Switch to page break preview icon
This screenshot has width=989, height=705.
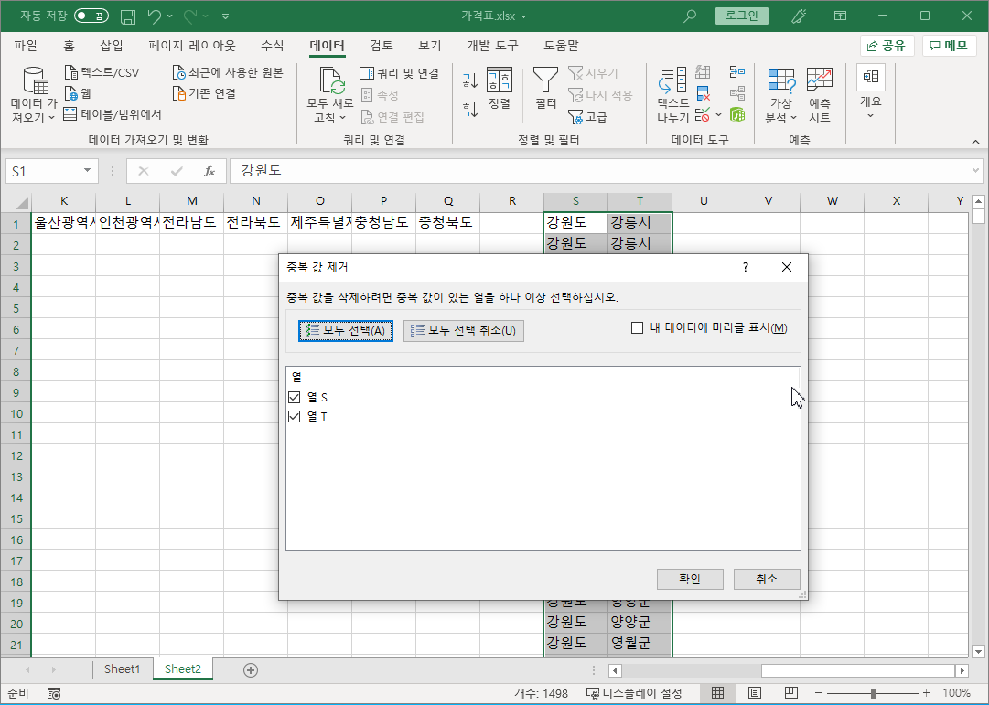[x=791, y=693]
